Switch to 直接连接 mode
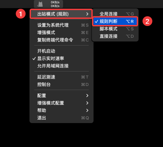 tap(115, 36)
